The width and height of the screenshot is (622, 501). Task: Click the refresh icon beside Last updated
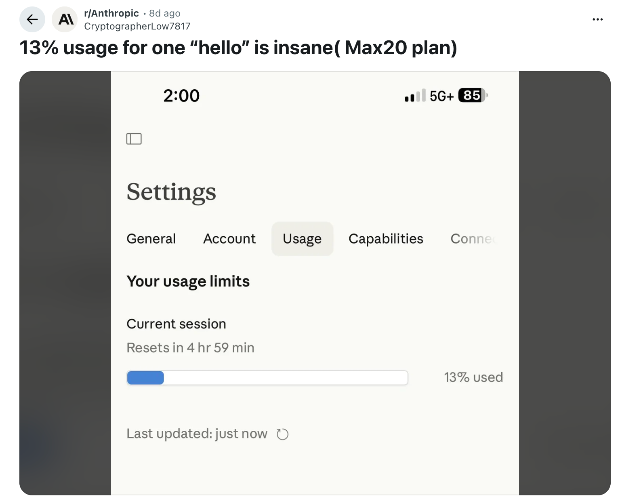coord(282,434)
